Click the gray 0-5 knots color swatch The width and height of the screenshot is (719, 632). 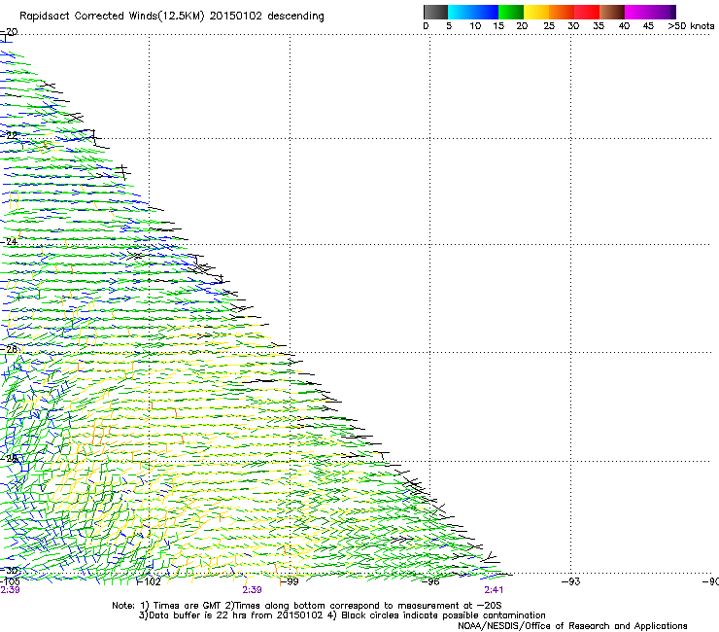(x=435, y=12)
